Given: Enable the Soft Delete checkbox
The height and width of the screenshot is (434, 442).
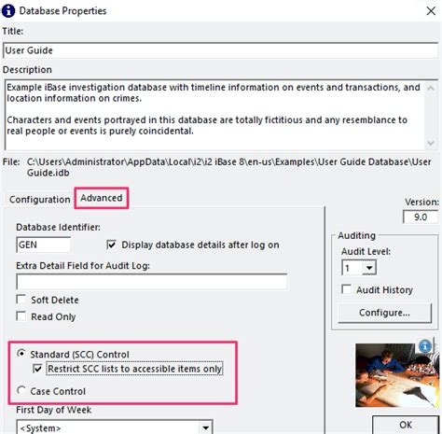Looking at the screenshot, I should click(21, 300).
